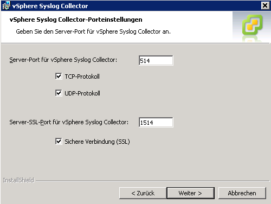Image resolution: width=271 pixels, height=204 pixels.
Task: Click the label 'Server-Port für vSphere Syslog Collector:'
Action: [x=63, y=60]
